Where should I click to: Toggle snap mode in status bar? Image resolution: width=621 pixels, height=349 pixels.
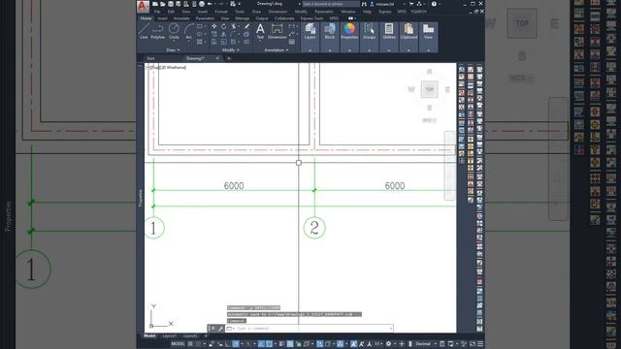pyautogui.click(x=198, y=344)
